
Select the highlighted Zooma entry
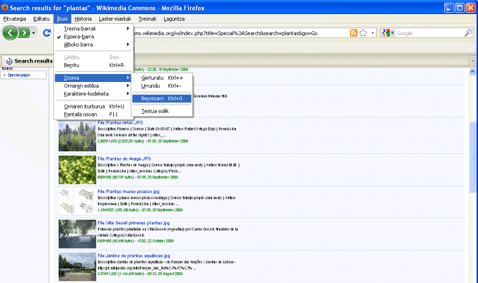pyautogui.click(x=93, y=78)
